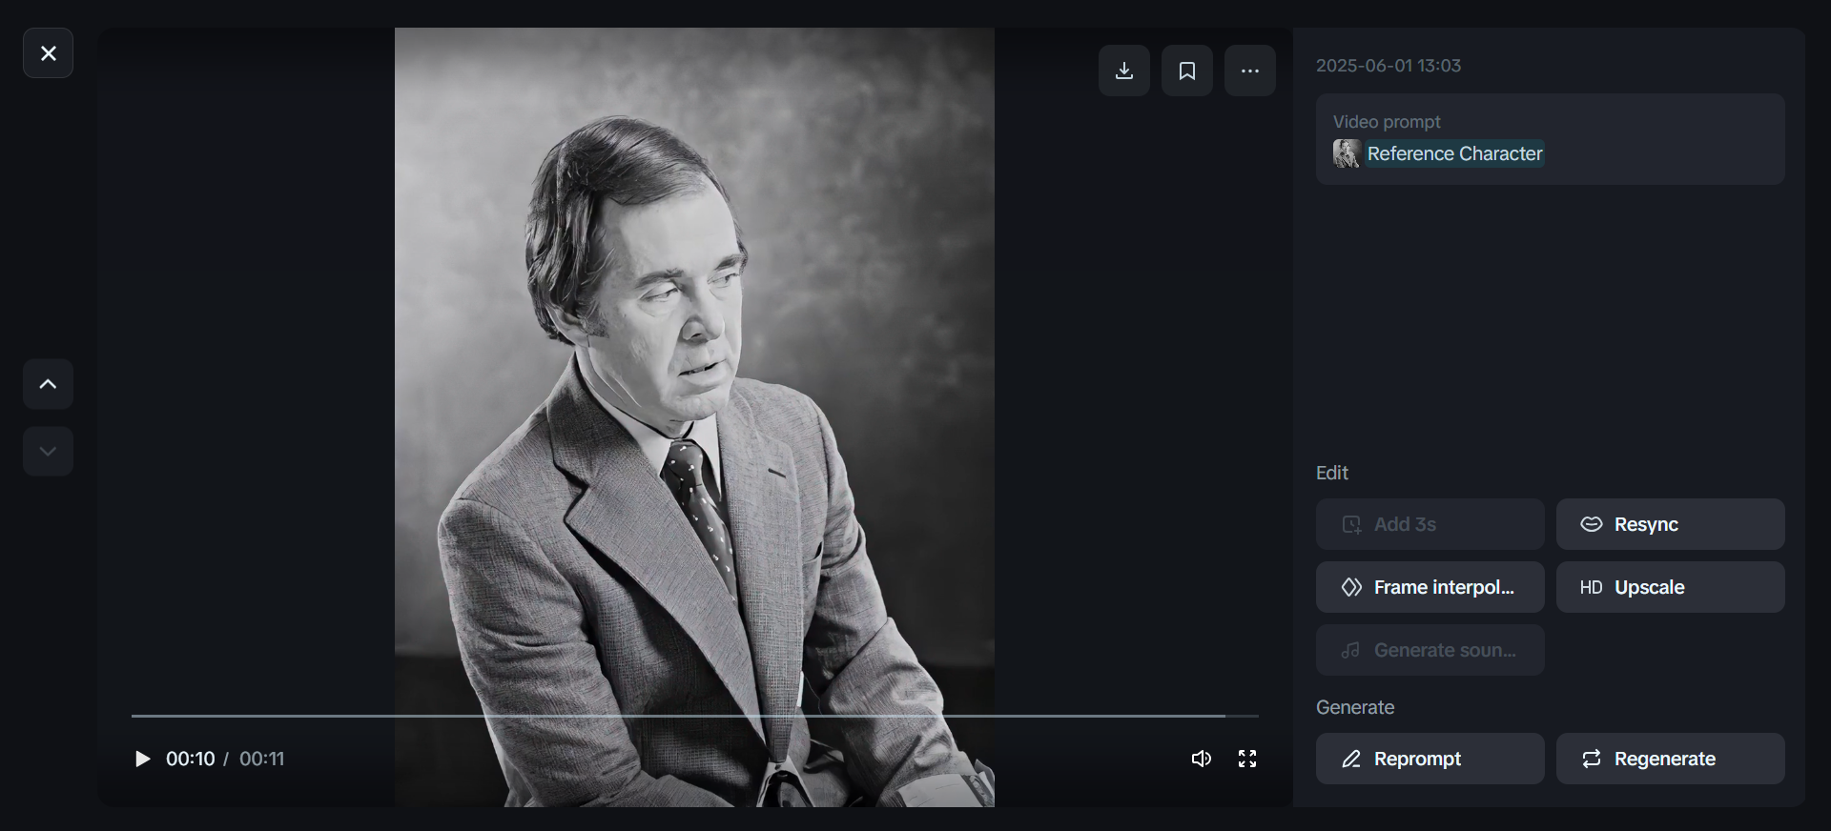This screenshot has height=831, width=1831.
Task: Go to the previous video with up chevron
Action: pyautogui.click(x=48, y=384)
